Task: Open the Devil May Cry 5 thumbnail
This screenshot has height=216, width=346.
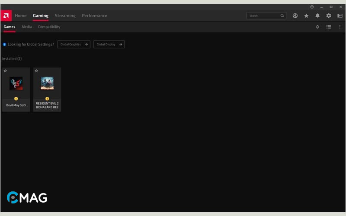Action: [16, 83]
